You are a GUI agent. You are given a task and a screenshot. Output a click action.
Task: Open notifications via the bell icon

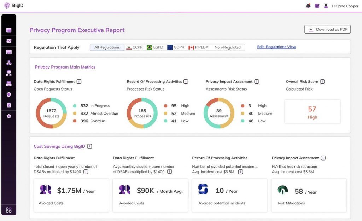pos(308,6)
